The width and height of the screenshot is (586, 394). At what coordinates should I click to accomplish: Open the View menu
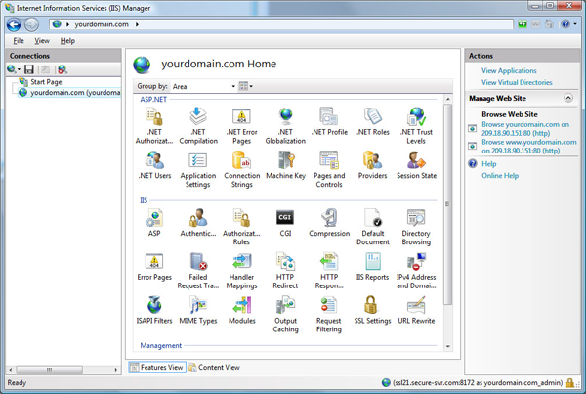(42, 41)
